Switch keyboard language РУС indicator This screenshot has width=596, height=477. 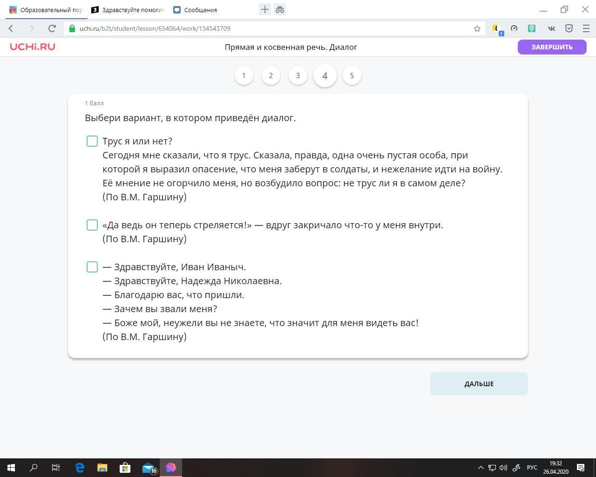pos(532,468)
